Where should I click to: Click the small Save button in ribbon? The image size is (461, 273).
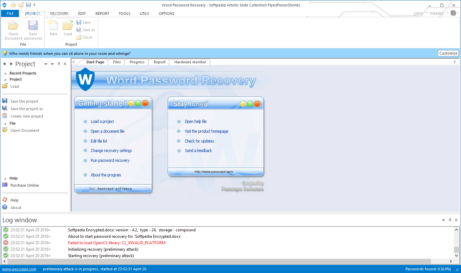click(83, 22)
